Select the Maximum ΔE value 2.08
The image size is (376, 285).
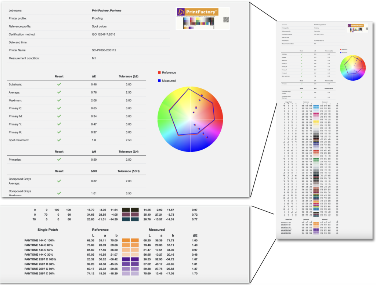tap(94, 101)
